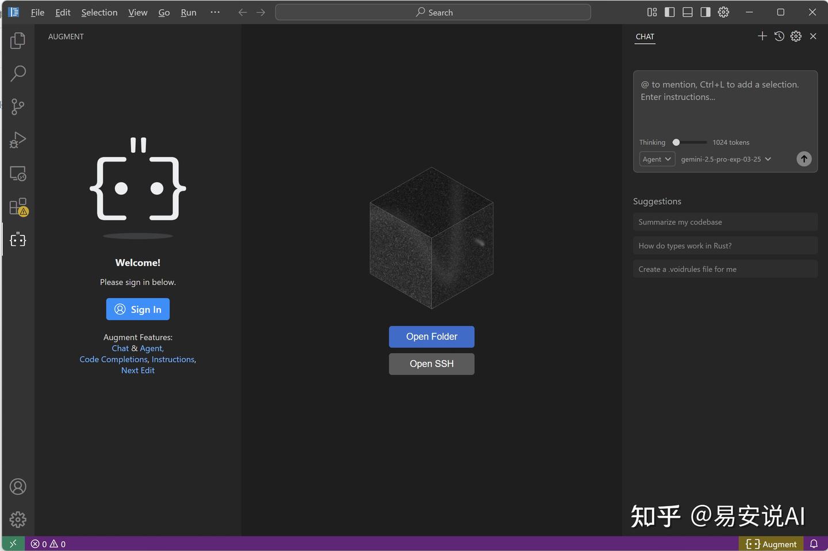Toggle the secondary sidebar visibility
Screen dimensions: 828x551
706,11
